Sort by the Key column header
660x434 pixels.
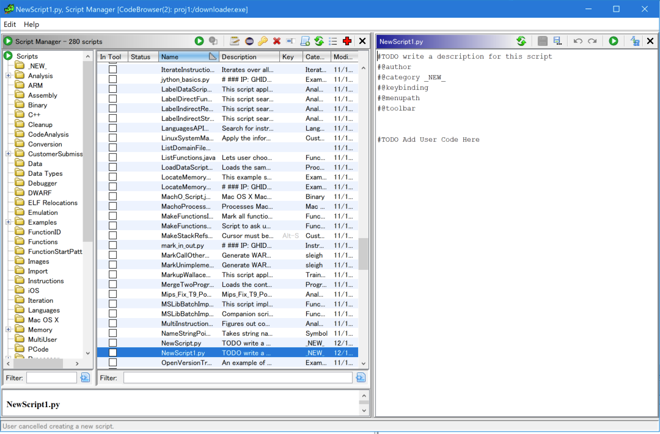point(291,57)
